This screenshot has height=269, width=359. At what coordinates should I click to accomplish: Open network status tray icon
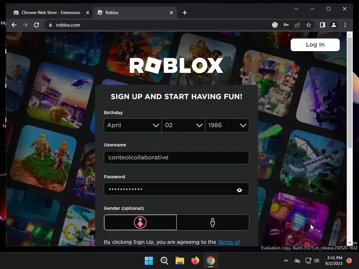(x=308, y=261)
